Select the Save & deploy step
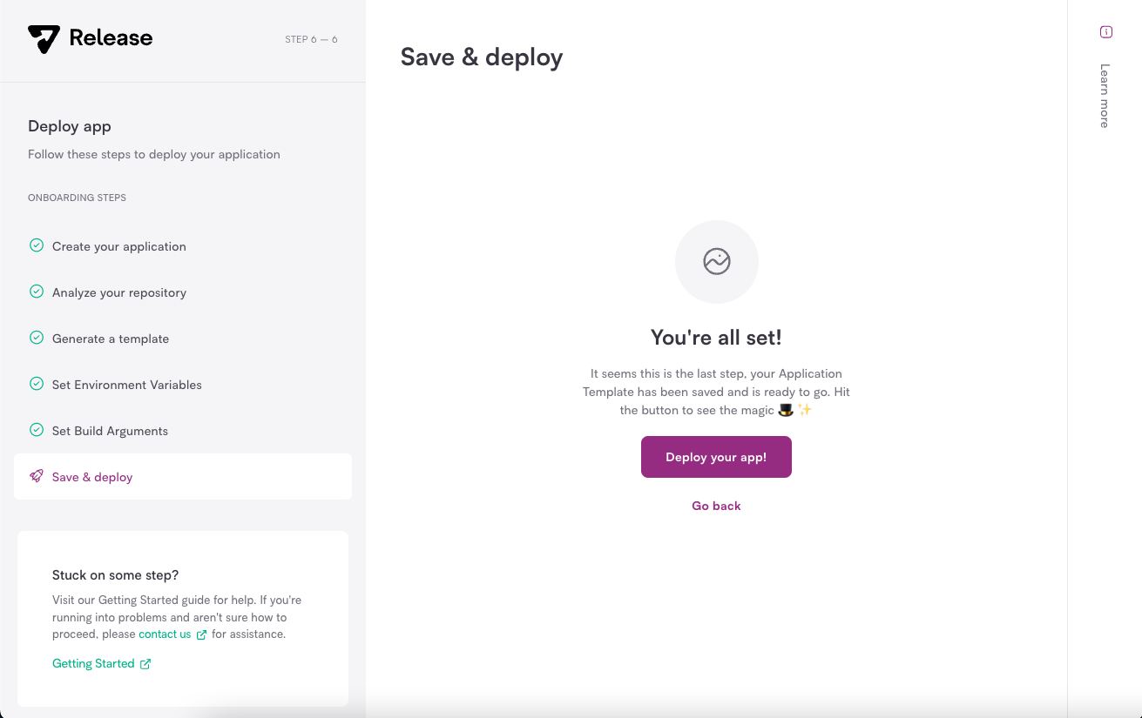 [x=183, y=477]
